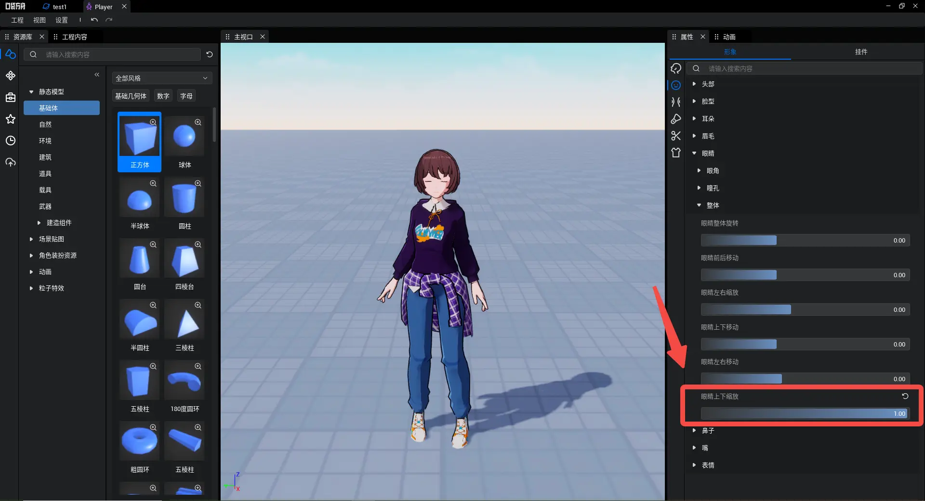Open the 全部风格 style dropdown

click(x=162, y=78)
